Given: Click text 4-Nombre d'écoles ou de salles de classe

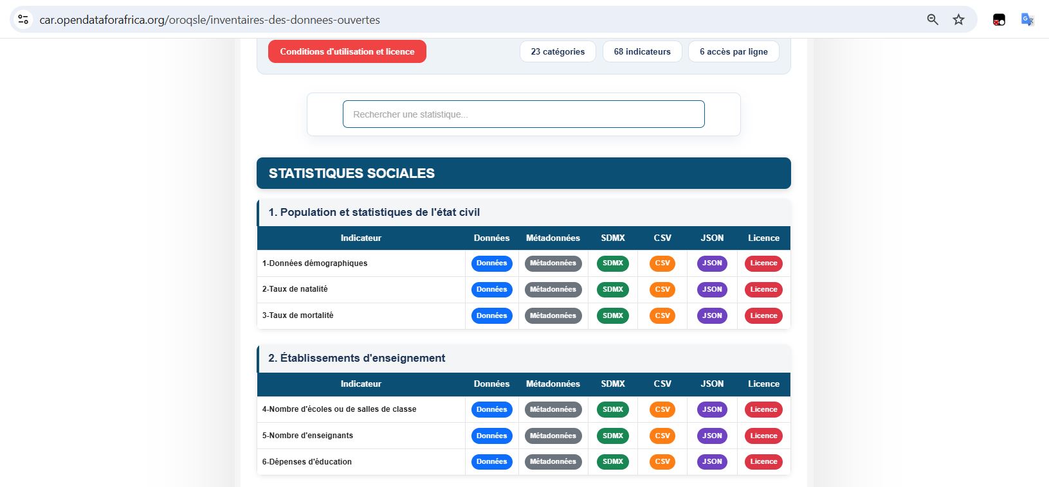Looking at the screenshot, I should coord(339,409).
